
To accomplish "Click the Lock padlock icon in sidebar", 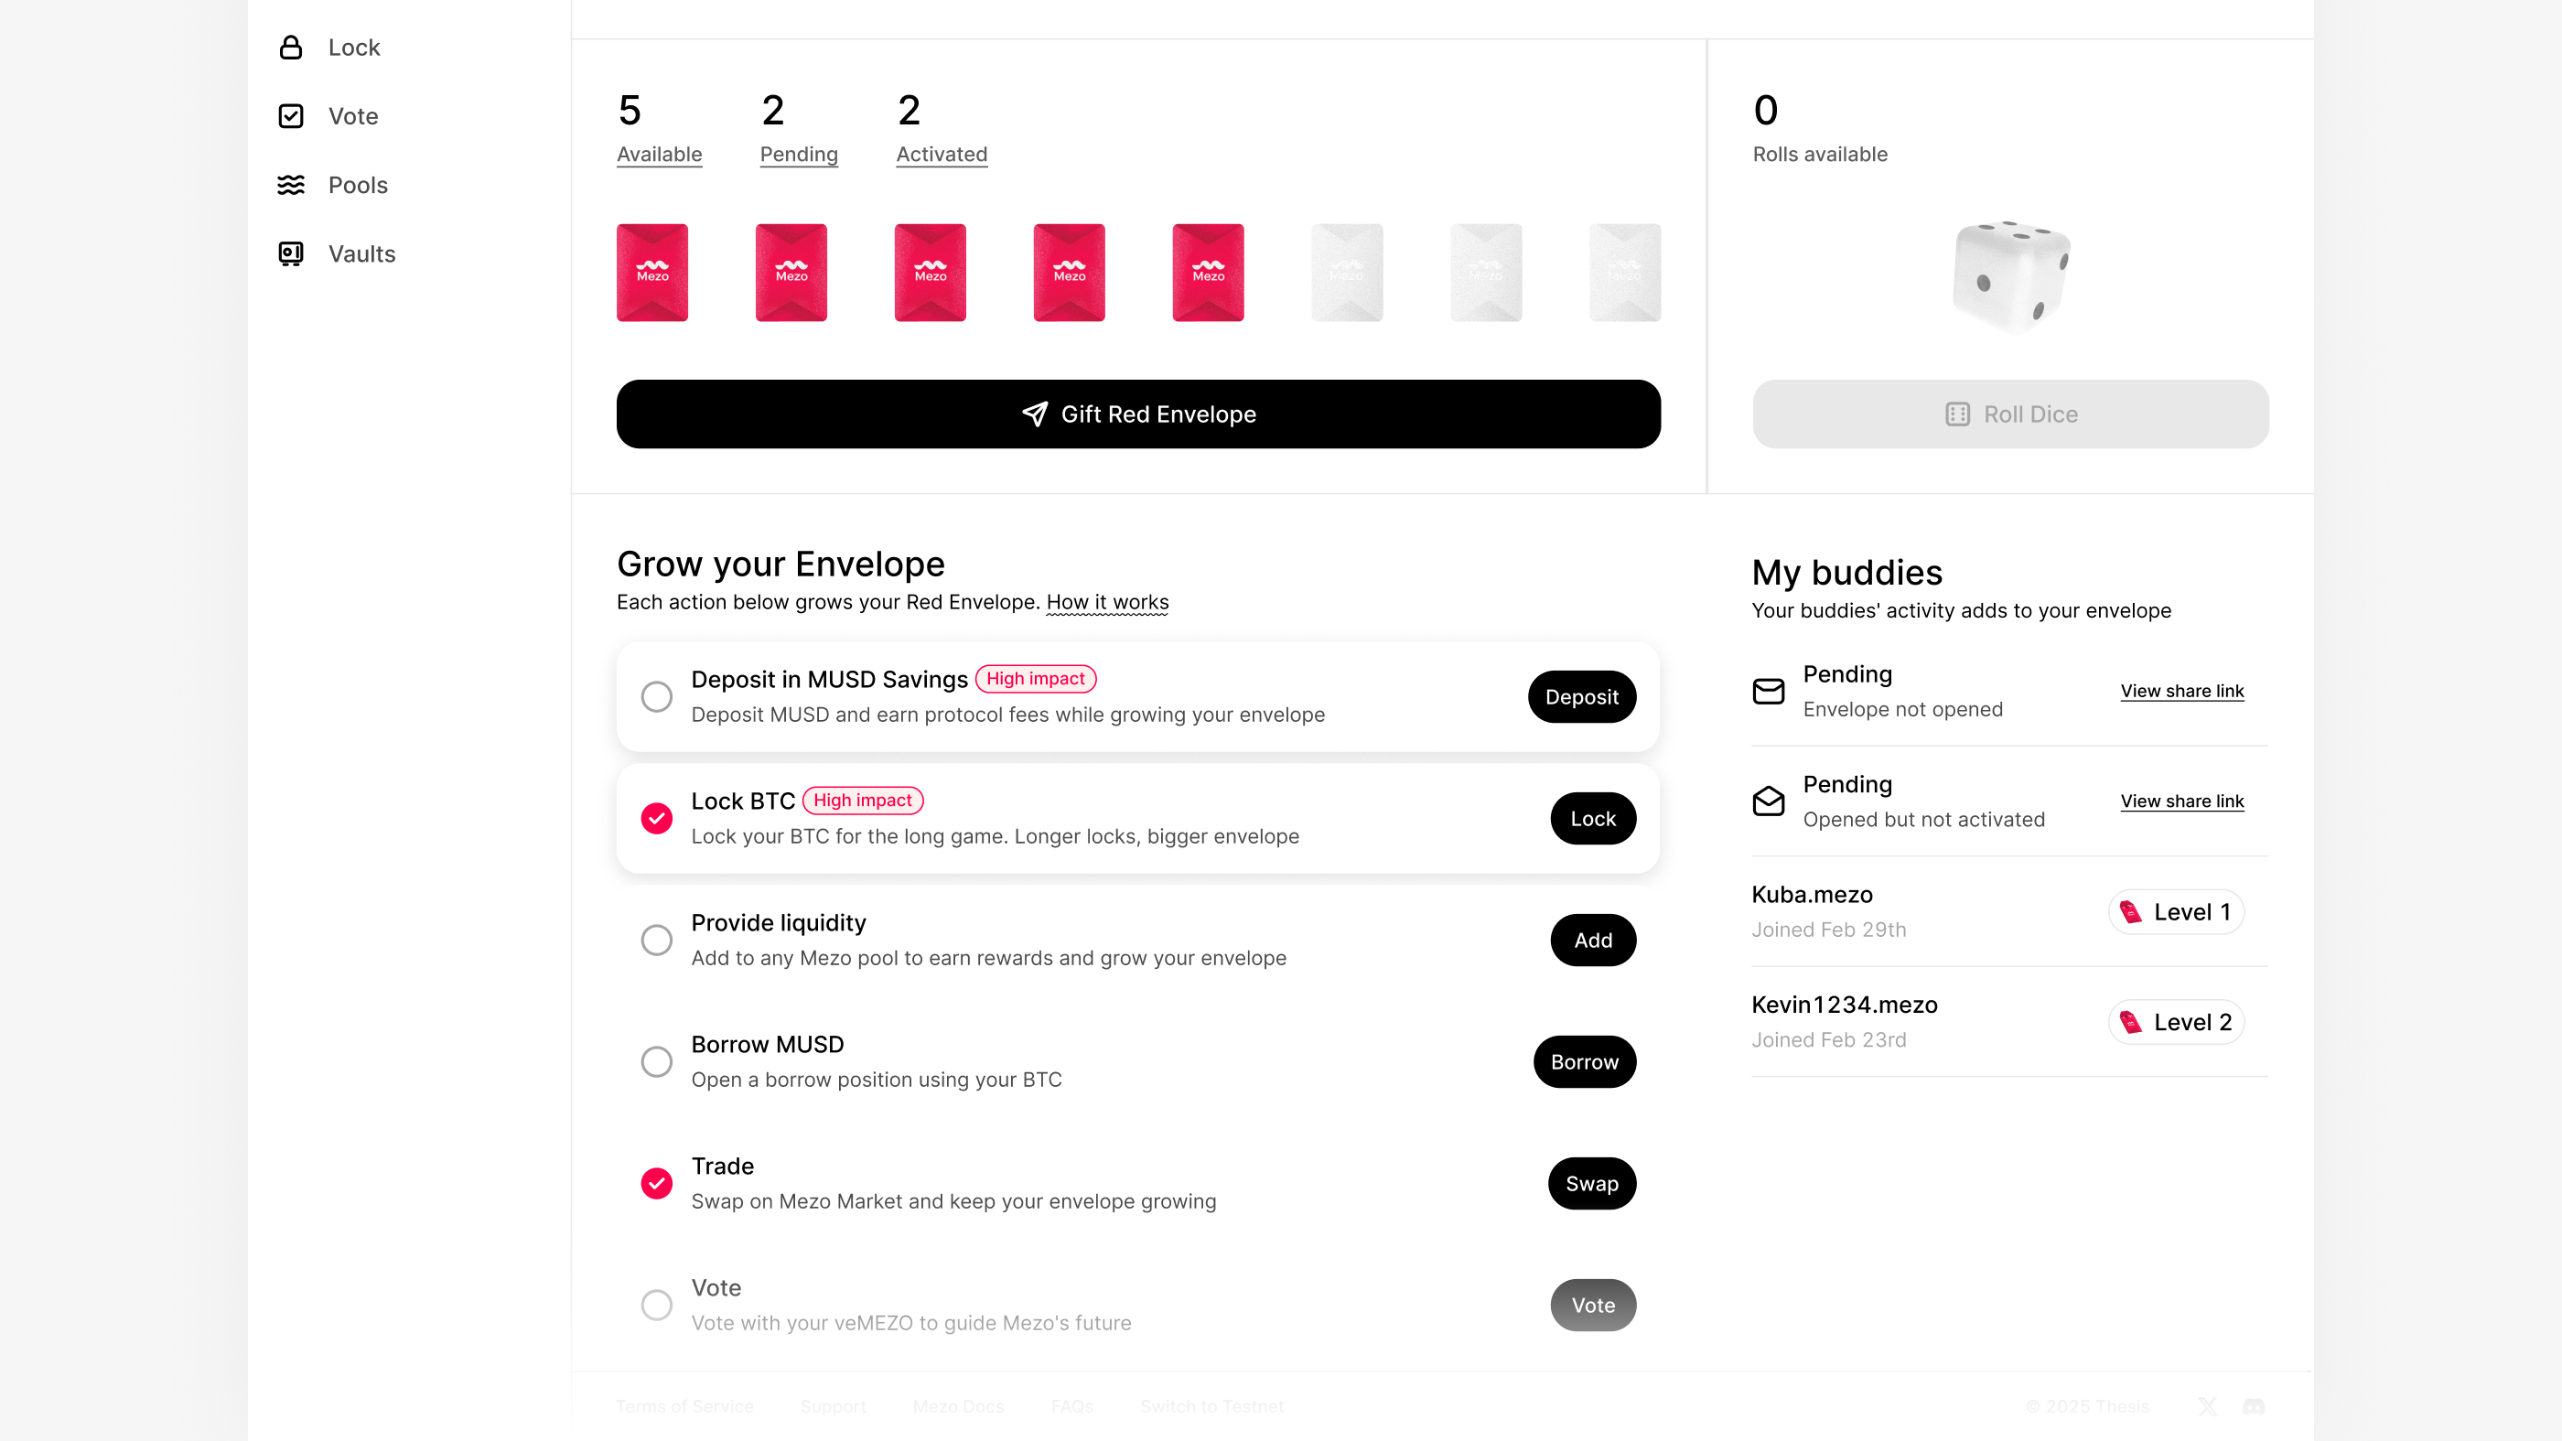I will 290,48.
